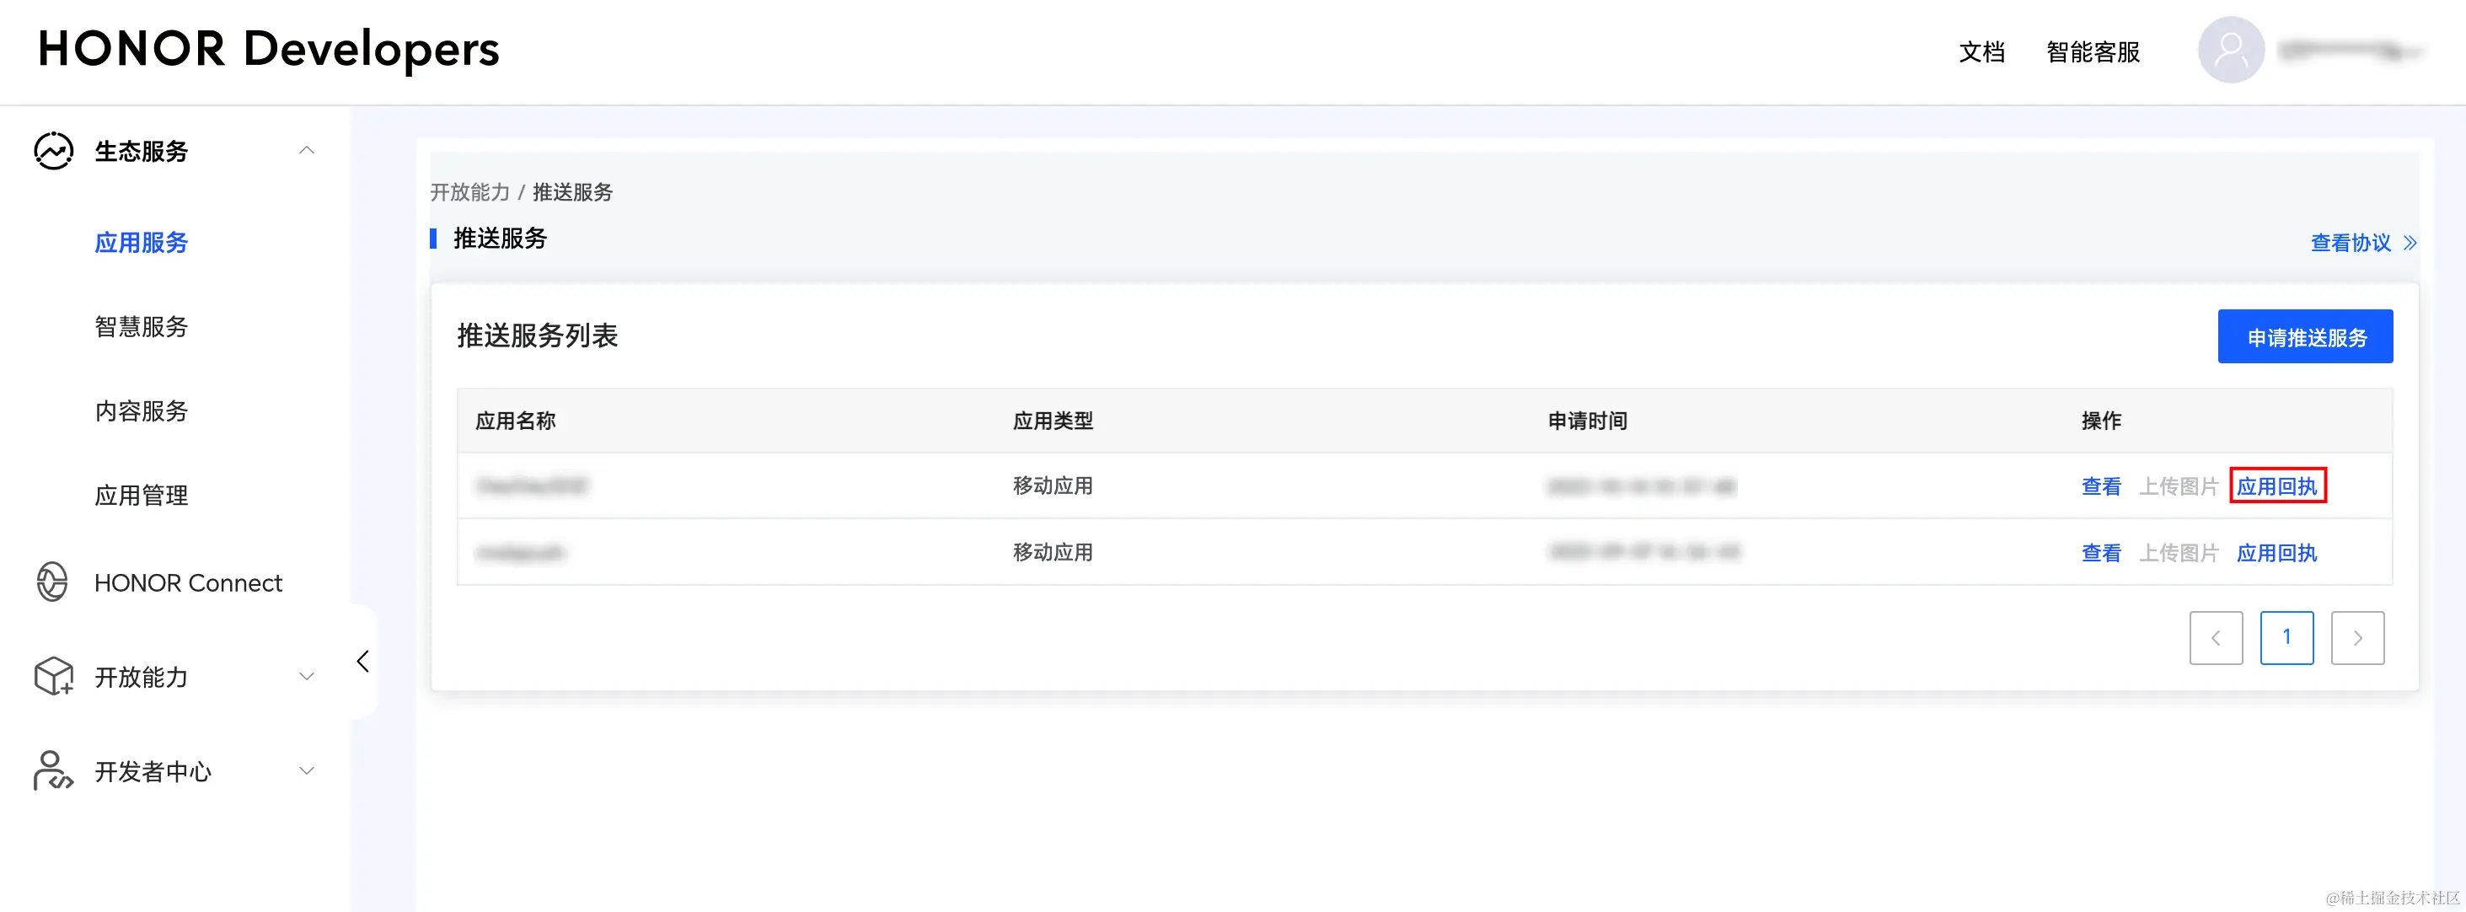The image size is (2466, 912).
Task: Expand the 开发者中心 menu chevron
Action: 306,770
